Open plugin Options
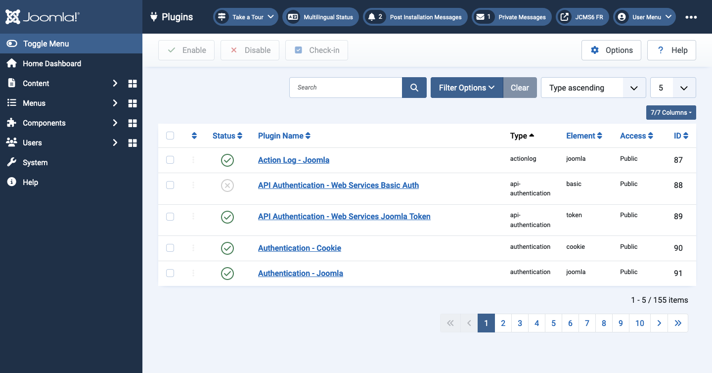Image resolution: width=712 pixels, height=373 pixels. (611, 50)
